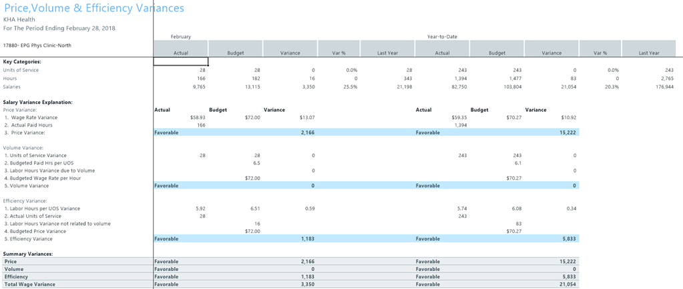Select the 17880- EPG Phys Clinic-North label
The image size is (683, 289).
click(37, 45)
